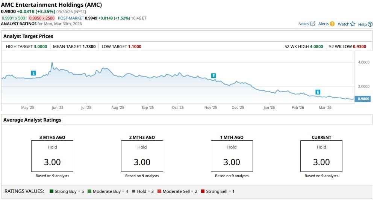Screen dimensions: 374x200
Task: Click the HIGH TARGET 3.0000 value
Action: point(41,47)
